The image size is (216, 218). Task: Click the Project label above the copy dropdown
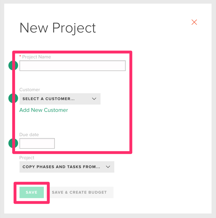tap(27, 158)
